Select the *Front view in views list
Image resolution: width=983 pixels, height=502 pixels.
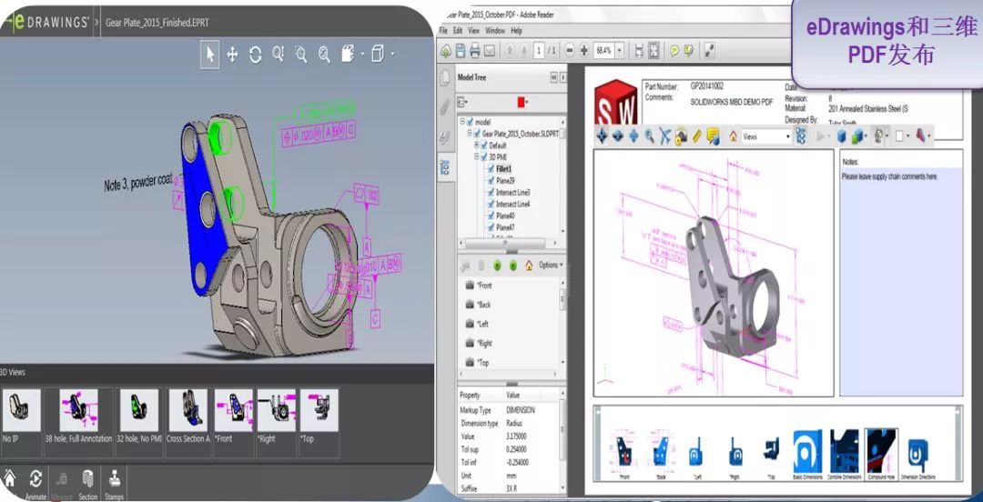tap(484, 286)
